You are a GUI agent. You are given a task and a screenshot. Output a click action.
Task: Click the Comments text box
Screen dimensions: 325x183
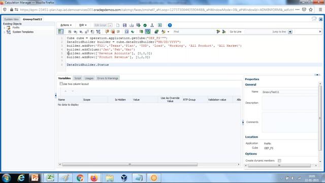click(x=290, y=122)
